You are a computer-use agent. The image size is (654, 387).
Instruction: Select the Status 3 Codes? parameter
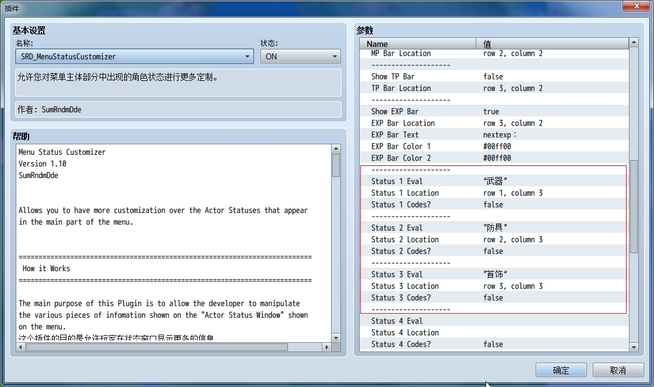click(494, 298)
